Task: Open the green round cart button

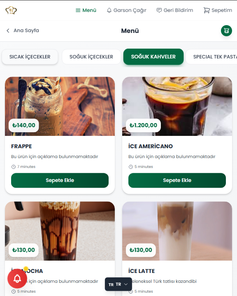Action: [x=226, y=30]
